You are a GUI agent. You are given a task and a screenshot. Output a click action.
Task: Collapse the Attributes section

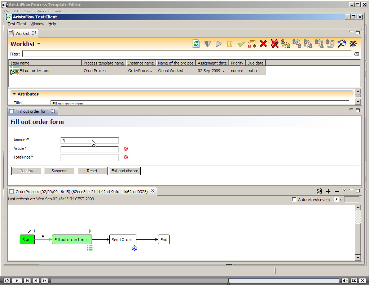point(14,94)
